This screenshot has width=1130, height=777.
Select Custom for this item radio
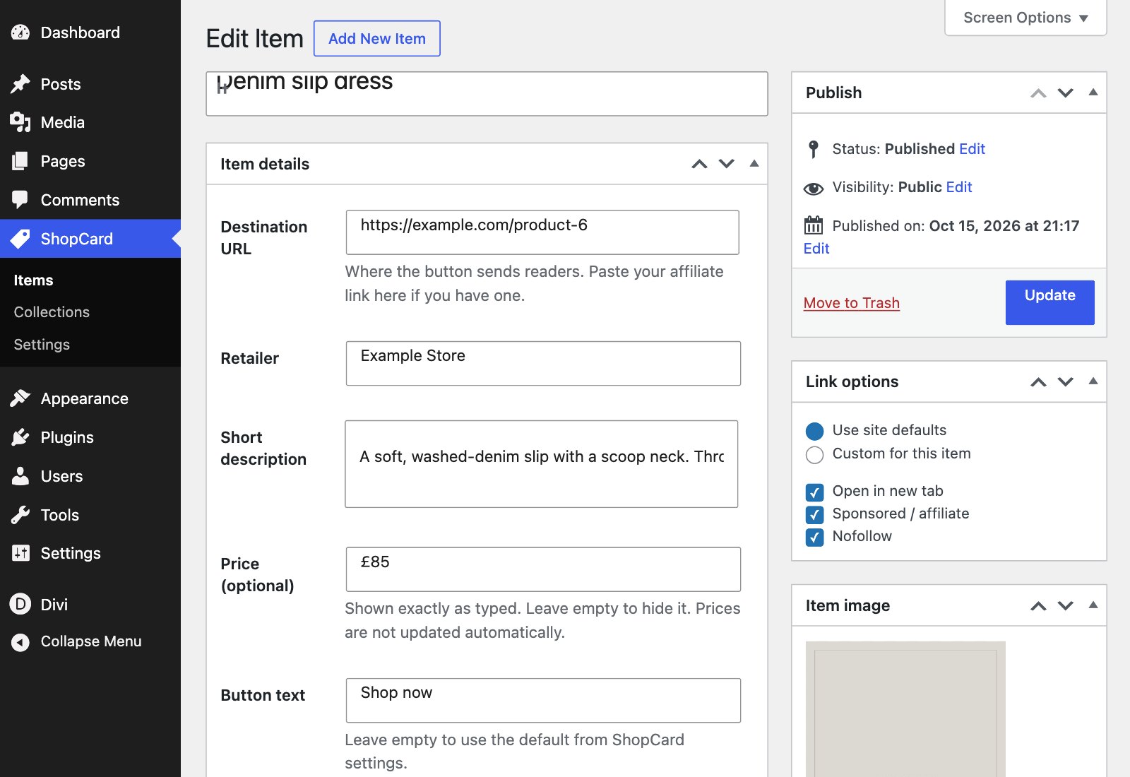(814, 454)
